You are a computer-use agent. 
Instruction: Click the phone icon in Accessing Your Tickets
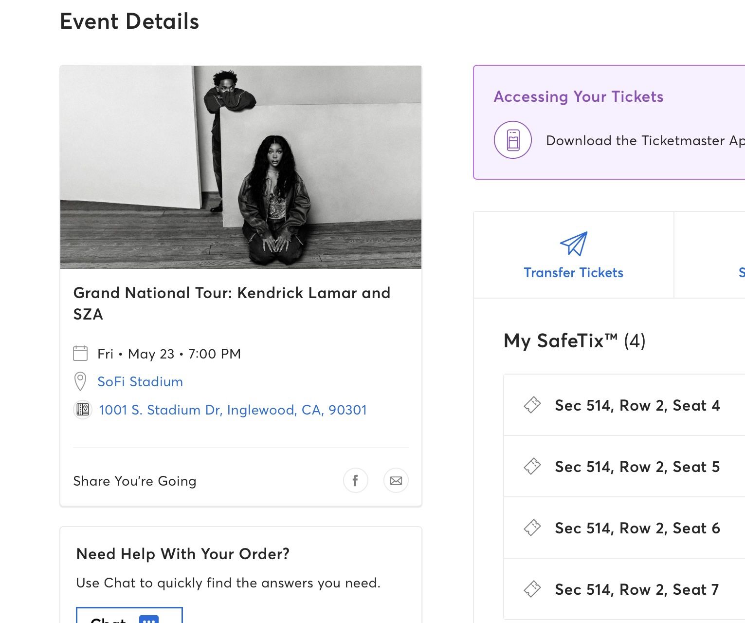point(513,140)
